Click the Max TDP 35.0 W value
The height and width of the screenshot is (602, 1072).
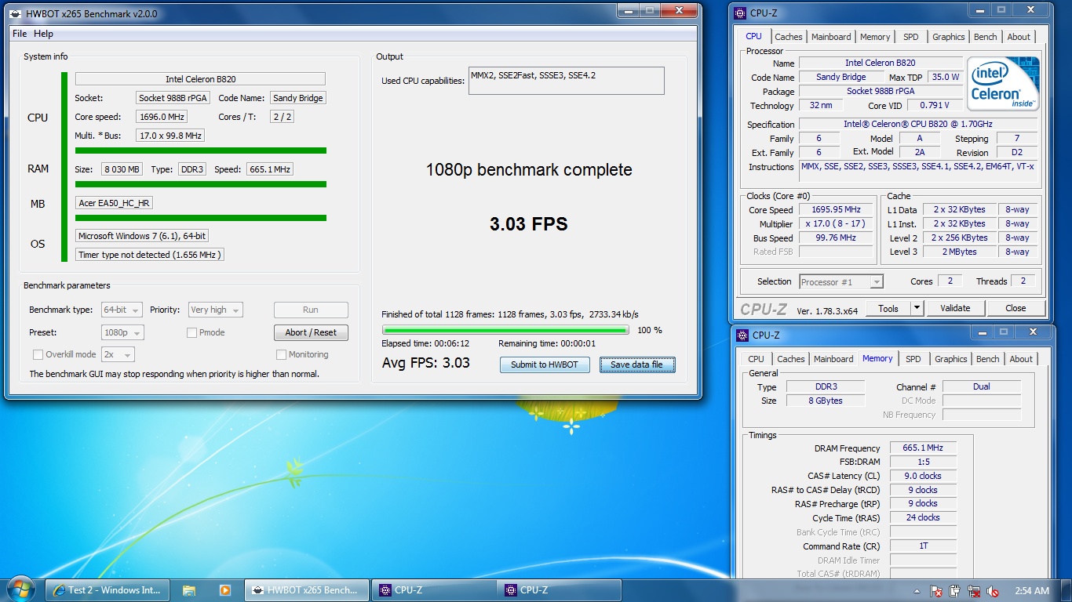click(946, 77)
